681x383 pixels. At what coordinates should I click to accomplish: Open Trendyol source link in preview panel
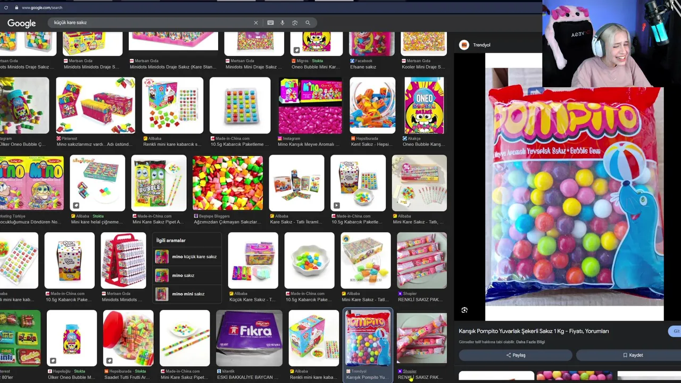481,45
